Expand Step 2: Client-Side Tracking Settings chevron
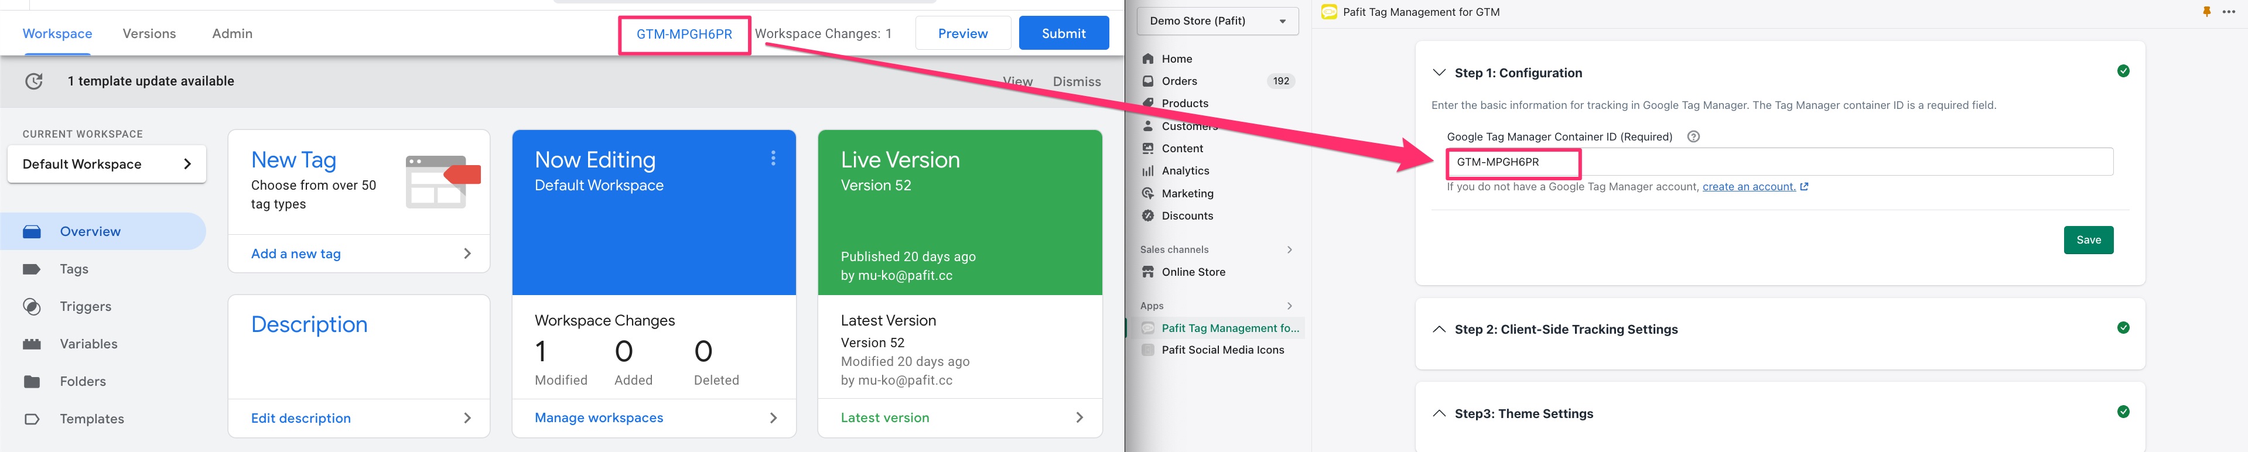The width and height of the screenshot is (2248, 452). tap(1439, 330)
